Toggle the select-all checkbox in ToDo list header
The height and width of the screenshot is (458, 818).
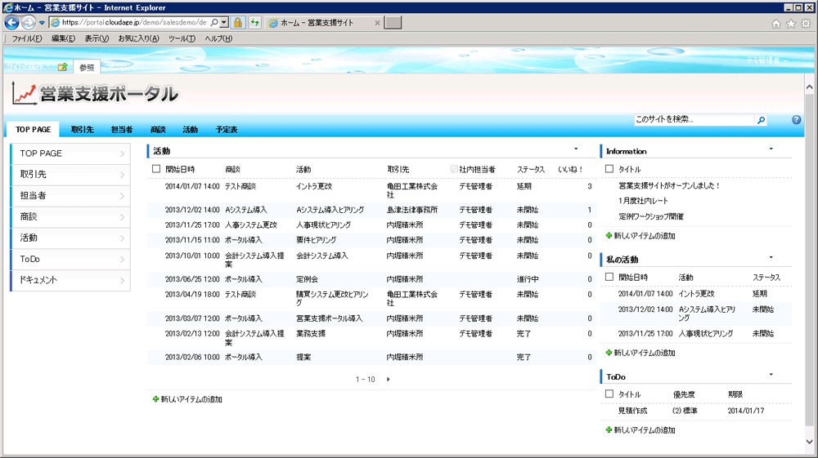coord(609,394)
